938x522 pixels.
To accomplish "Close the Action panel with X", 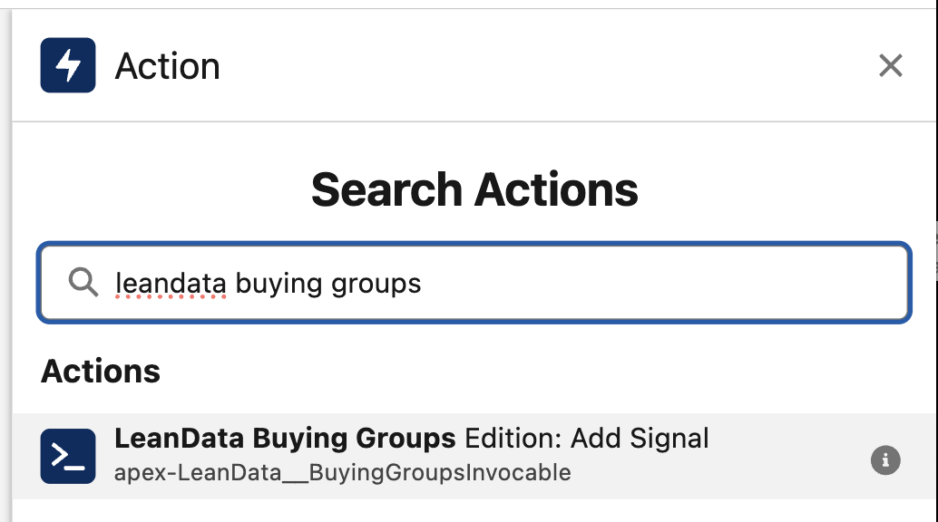I will tap(890, 65).
